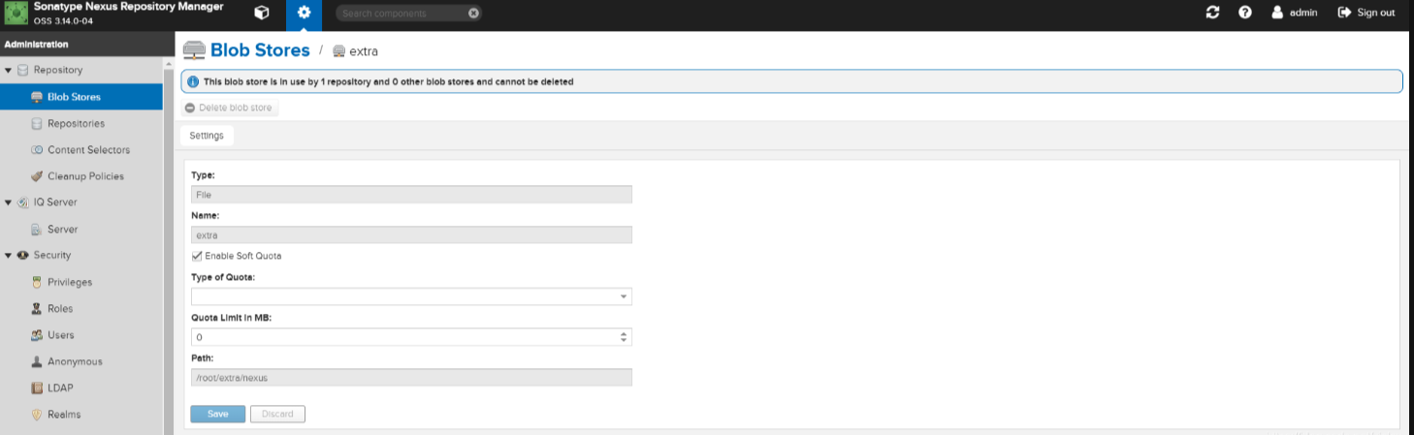Image resolution: width=1414 pixels, height=435 pixels.
Task: Click Sign out
Action: [x=1366, y=13]
